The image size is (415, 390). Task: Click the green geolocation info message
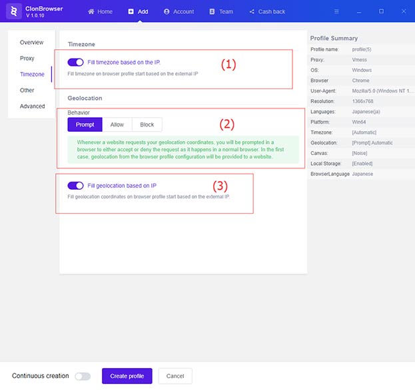click(183, 149)
